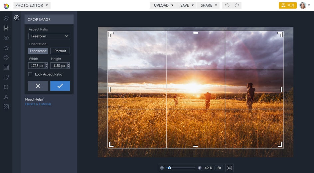
Task: Open the Artsy flower icon in sidebar
Action: [6, 57]
